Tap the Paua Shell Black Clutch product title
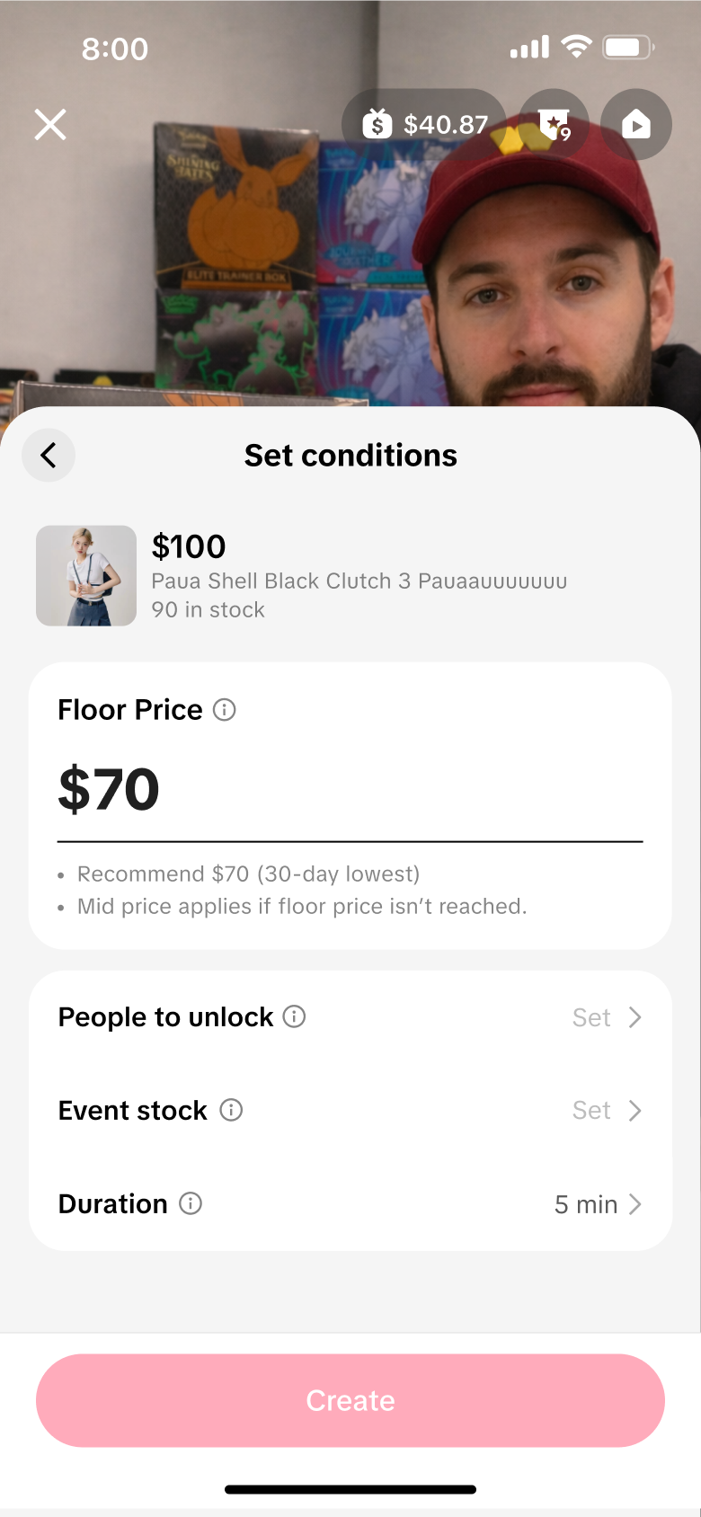 (x=359, y=581)
